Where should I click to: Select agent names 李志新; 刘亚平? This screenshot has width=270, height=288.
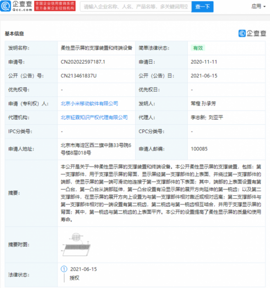click(207, 117)
